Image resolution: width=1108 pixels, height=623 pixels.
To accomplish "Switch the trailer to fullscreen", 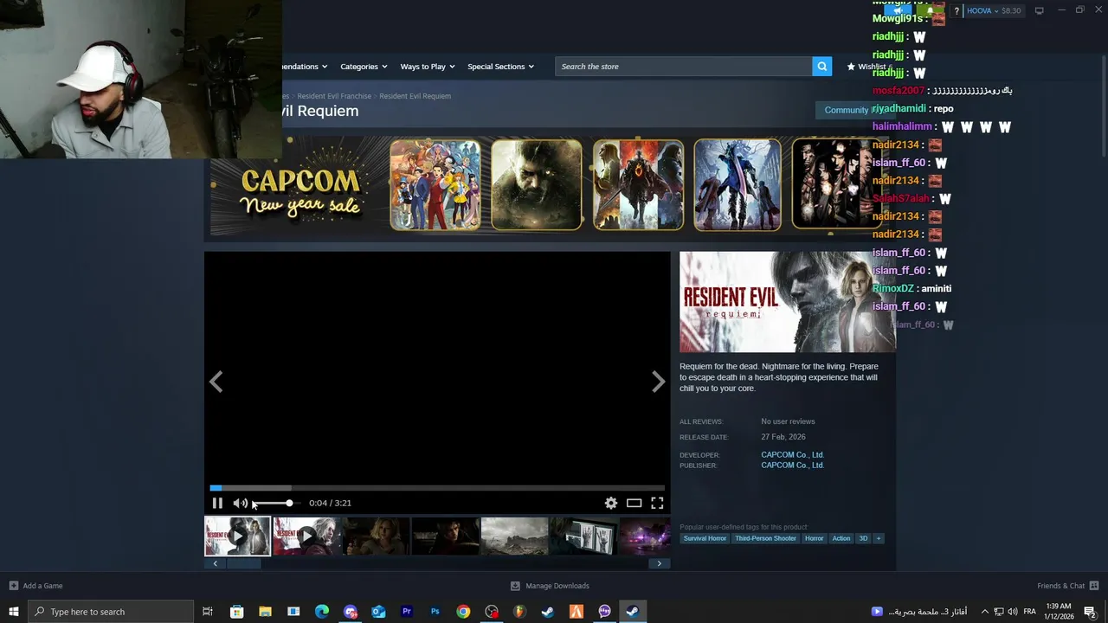I will 657,503.
